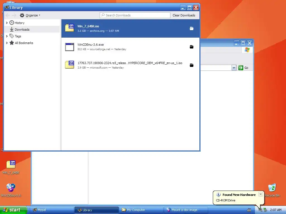Screen dimensions: 286x214
Task: Click the Library back arrow
Action: pyautogui.click(x=8, y=15)
